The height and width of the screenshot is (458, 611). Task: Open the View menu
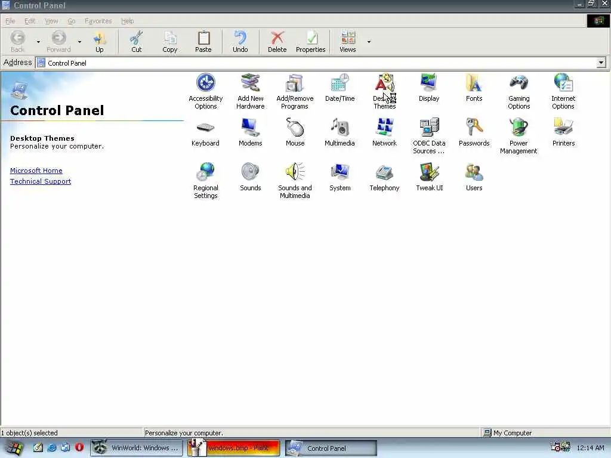(x=51, y=21)
